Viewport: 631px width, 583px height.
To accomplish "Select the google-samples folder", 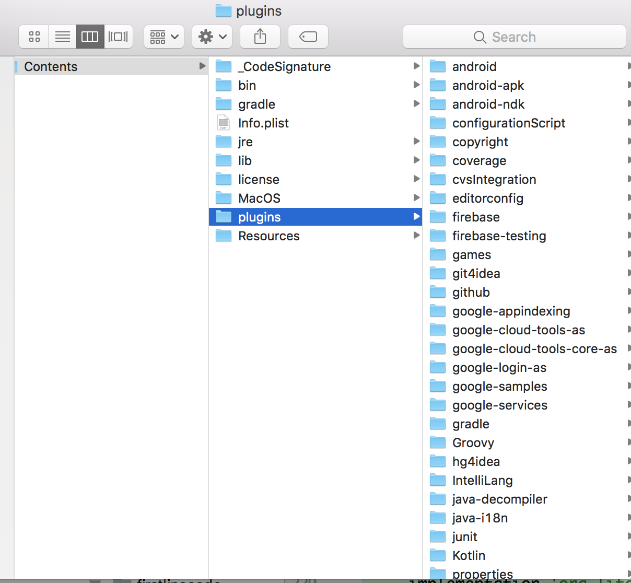I will coord(527,386).
